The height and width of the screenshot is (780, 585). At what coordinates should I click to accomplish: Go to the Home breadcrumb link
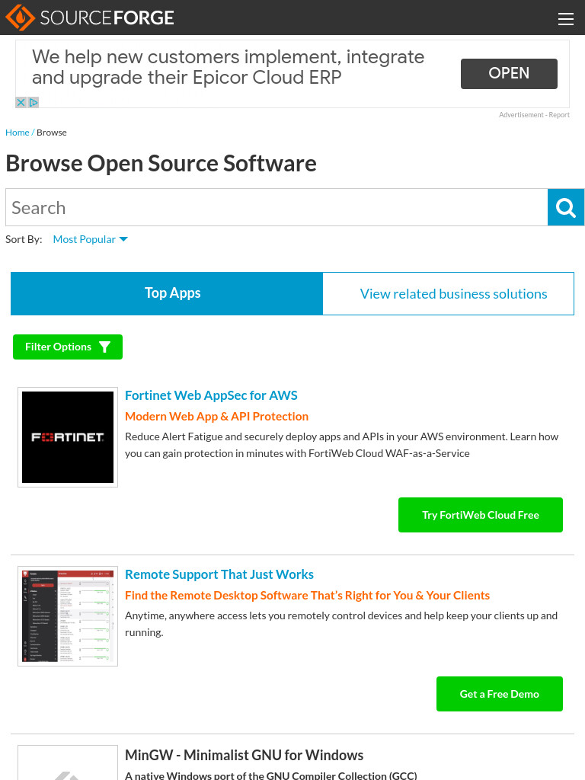pyautogui.click(x=18, y=133)
